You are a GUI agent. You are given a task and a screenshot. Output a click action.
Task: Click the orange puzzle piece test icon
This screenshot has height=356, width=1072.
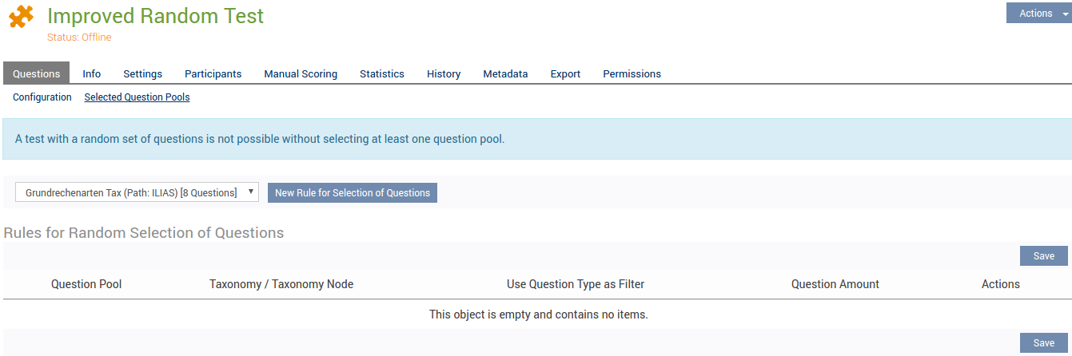coord(22,18)
